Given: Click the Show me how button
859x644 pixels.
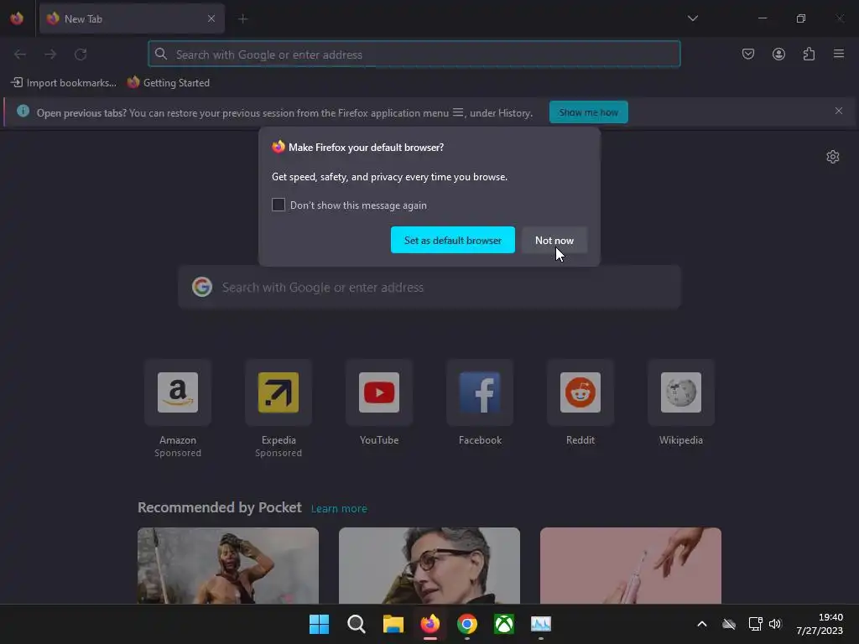Looking at the screenshot, I should click(x=588, y=112).
